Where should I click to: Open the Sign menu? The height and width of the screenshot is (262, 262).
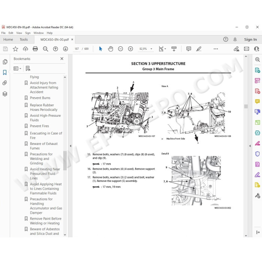point(28,33)
